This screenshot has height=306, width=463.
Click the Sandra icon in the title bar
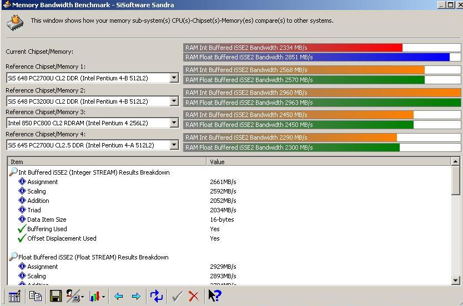coord(7,5)
